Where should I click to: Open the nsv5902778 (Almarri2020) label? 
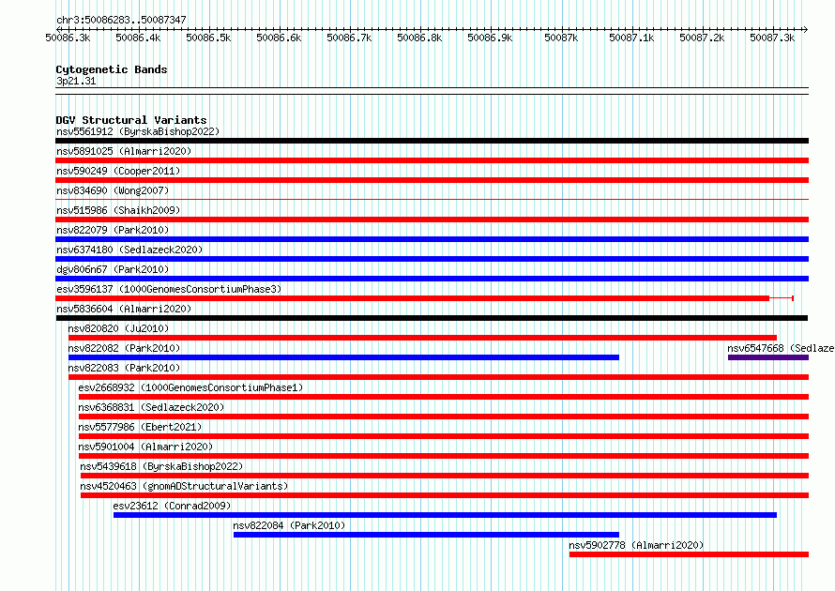coord(636,545)
